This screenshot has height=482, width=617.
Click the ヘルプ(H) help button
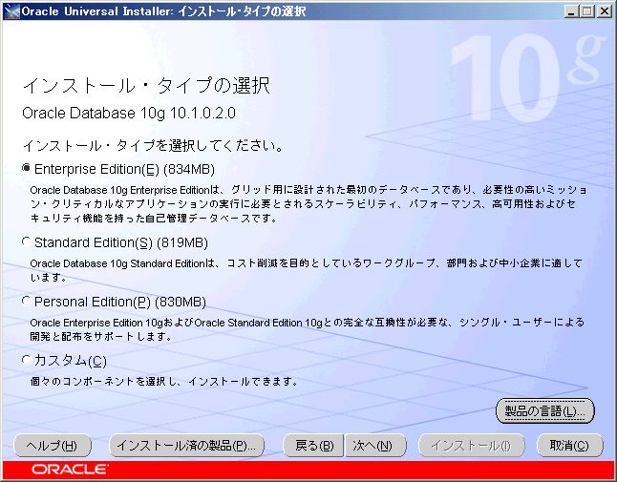(53, 446)
